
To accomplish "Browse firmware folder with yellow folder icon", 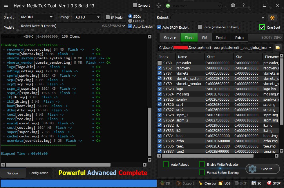I will click(x=278, y=48).
